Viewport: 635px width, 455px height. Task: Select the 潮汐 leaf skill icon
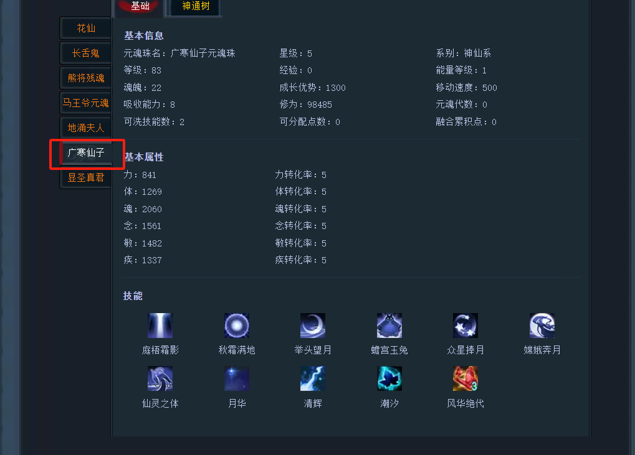[x=389, y=378]
